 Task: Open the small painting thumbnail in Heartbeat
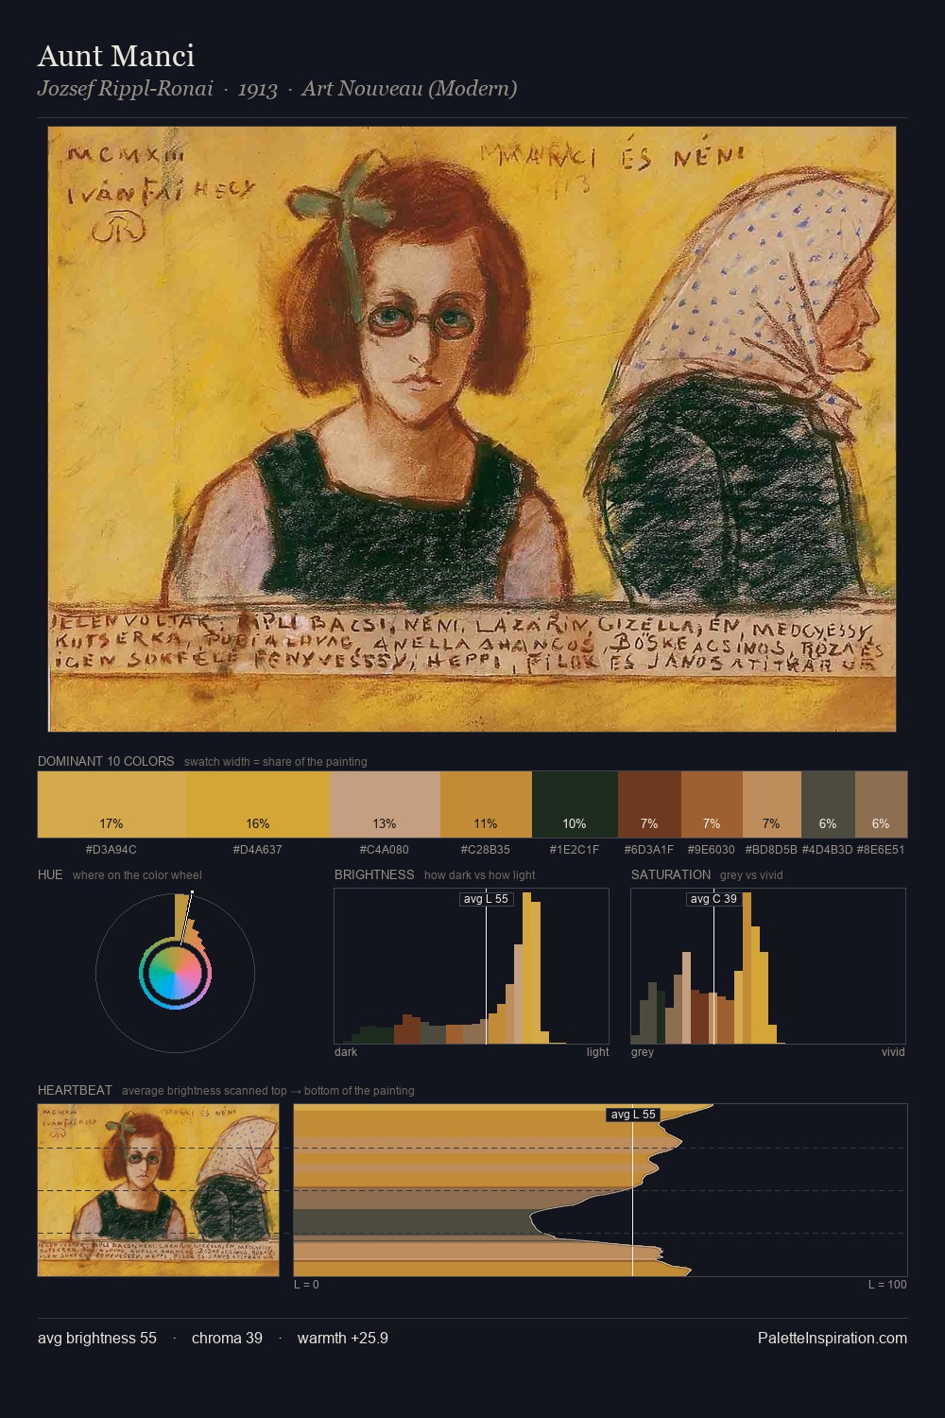pyautogui.click(x=158, y=1190)
